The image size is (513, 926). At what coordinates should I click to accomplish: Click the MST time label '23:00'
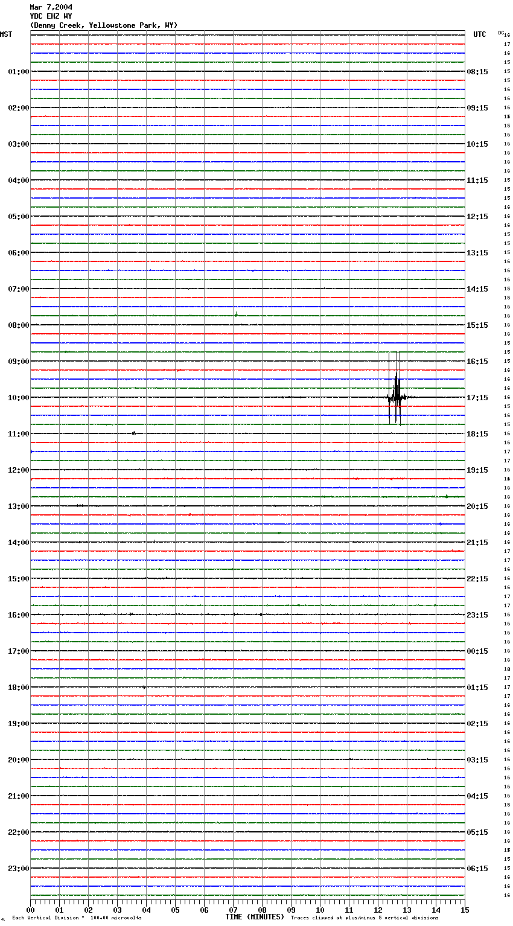(x=18, y=869)
